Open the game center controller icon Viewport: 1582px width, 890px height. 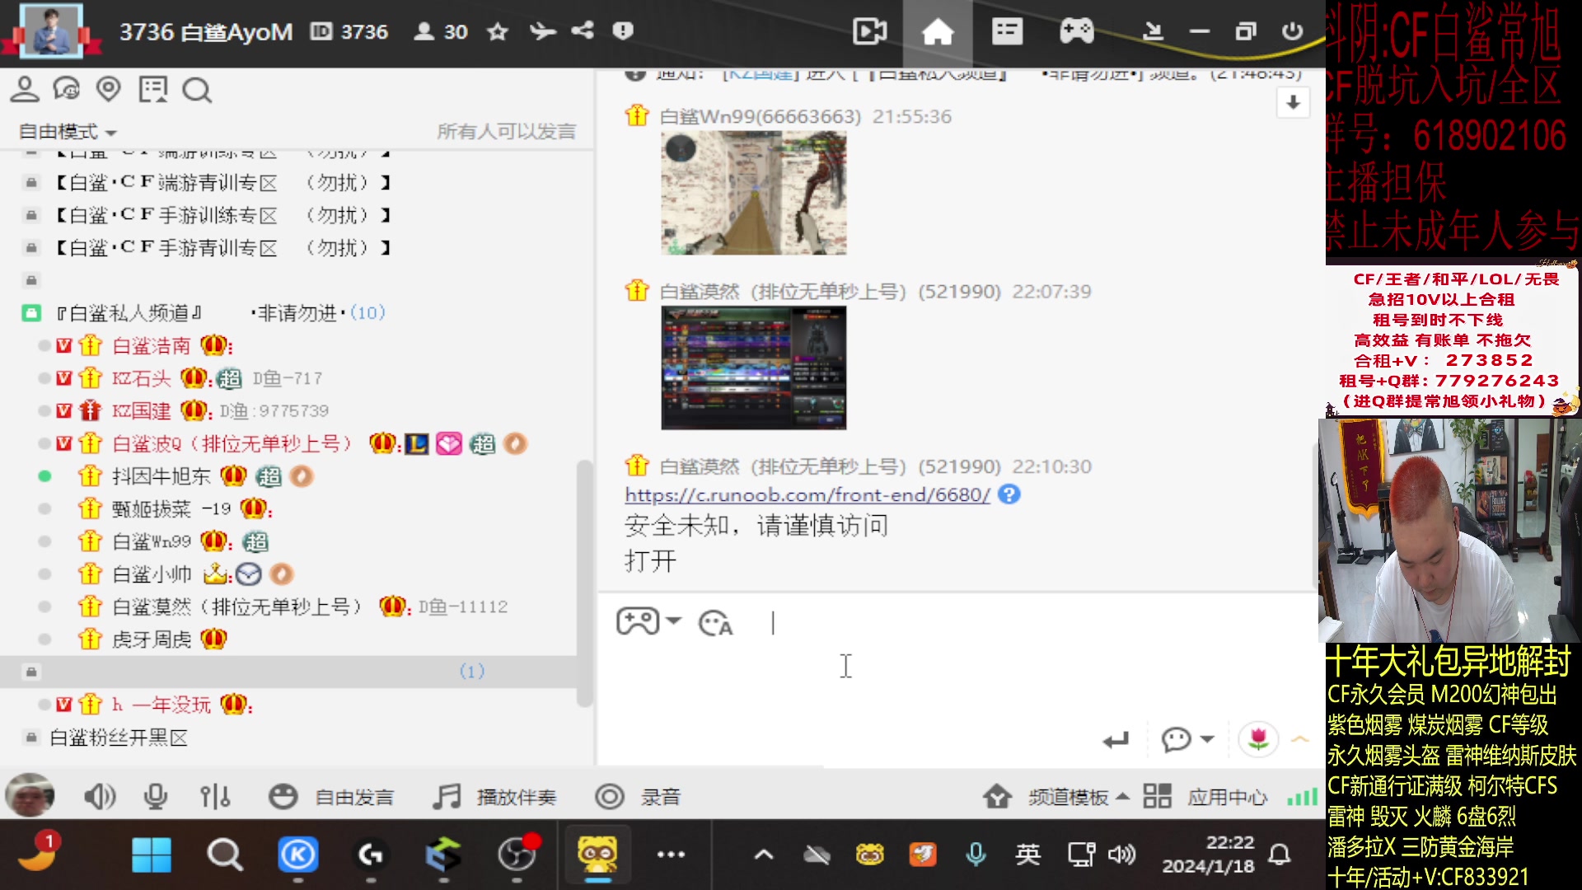1077,32
